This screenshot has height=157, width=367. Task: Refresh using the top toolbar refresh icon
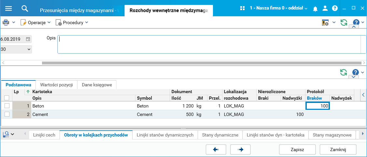(x=344, y=22)
